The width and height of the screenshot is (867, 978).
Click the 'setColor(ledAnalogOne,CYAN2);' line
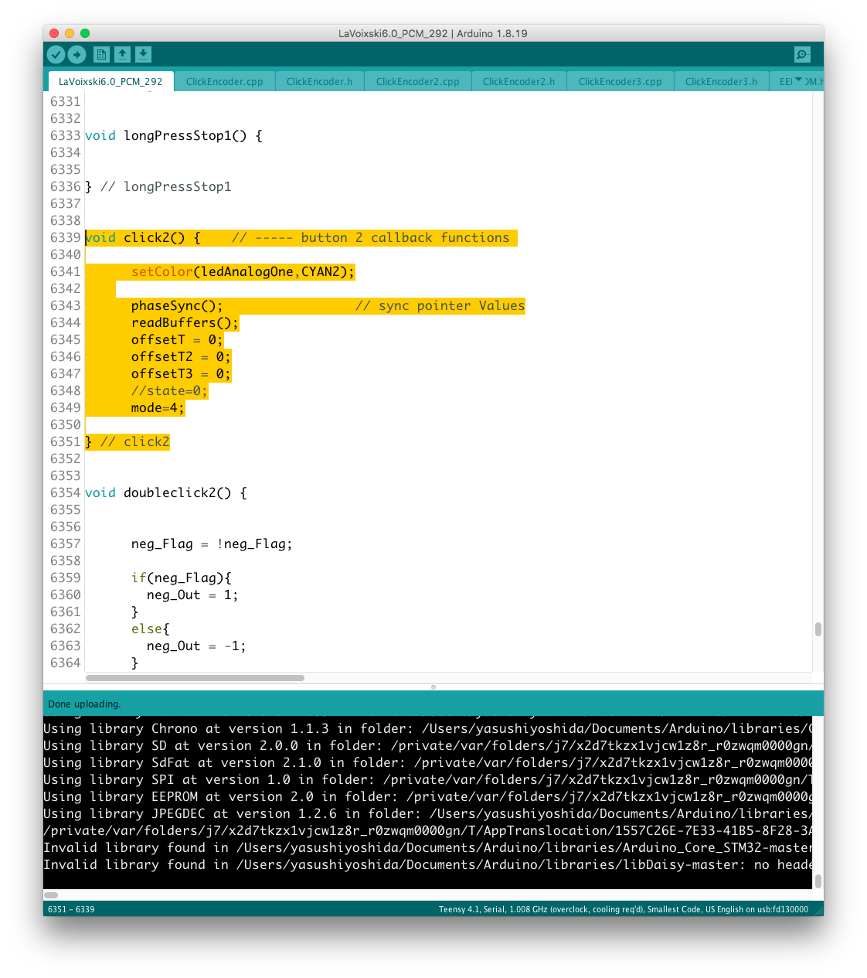243,271
